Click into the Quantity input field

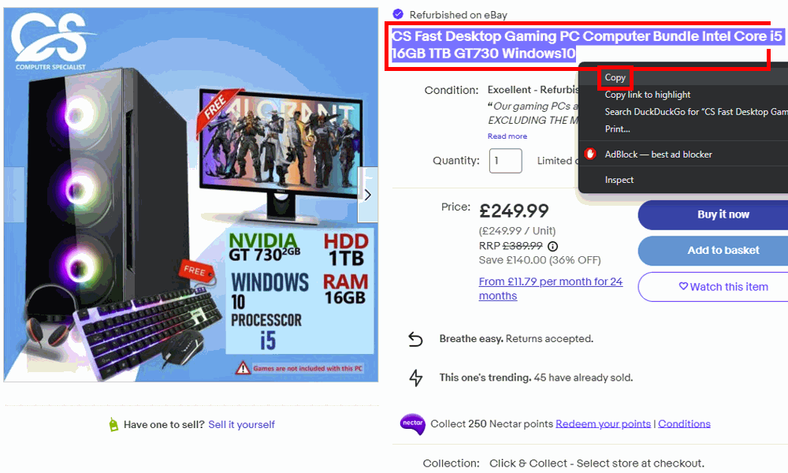click(x=506, y=161)
